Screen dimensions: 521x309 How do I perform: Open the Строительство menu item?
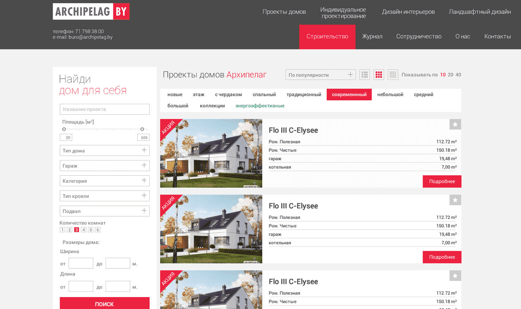click(x=327, y=37)
